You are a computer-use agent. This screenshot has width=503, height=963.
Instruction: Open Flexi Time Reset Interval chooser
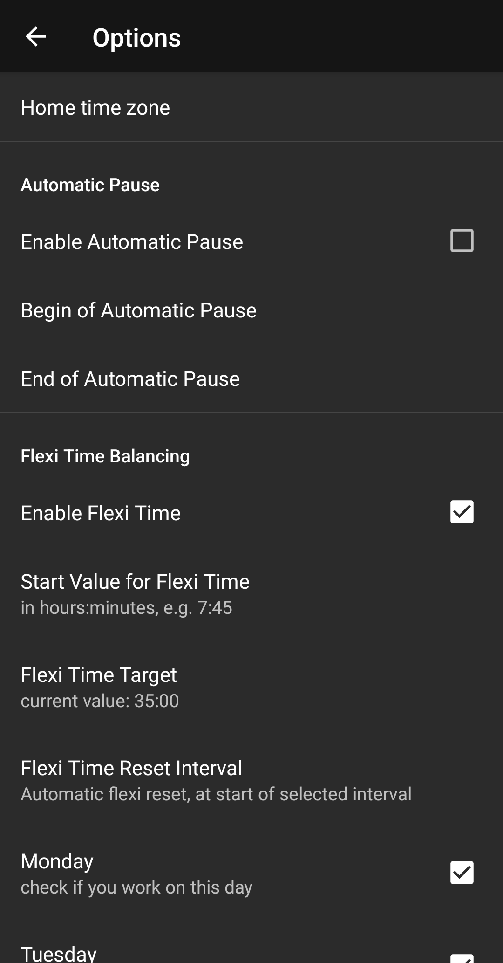tap(131, 768)
